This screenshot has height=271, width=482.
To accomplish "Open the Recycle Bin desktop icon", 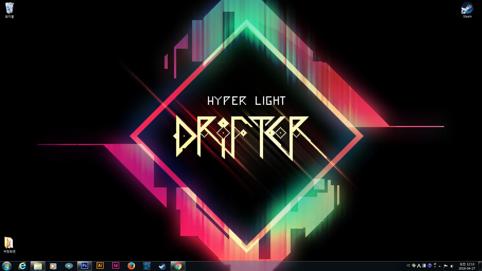I will coord(9,10).
